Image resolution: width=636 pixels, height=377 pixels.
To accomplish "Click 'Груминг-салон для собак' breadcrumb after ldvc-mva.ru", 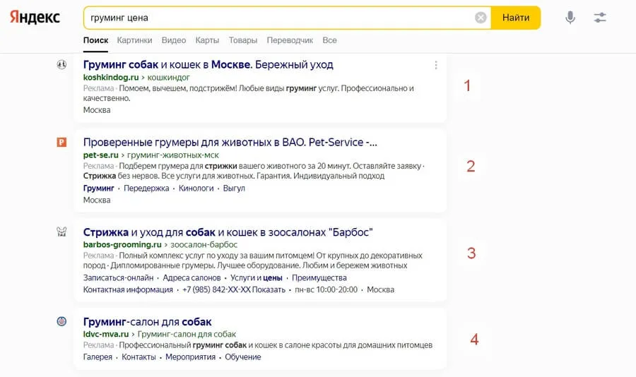I will click(187, 334).
